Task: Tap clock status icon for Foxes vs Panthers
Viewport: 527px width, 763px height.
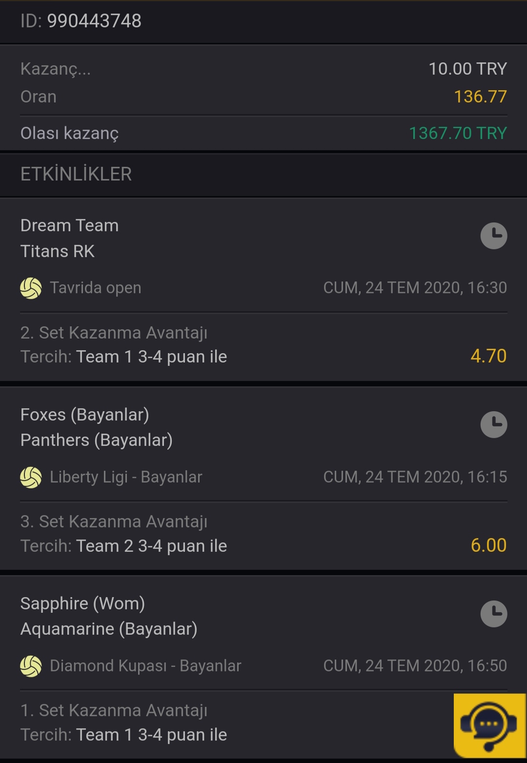Action: [494, 425]
